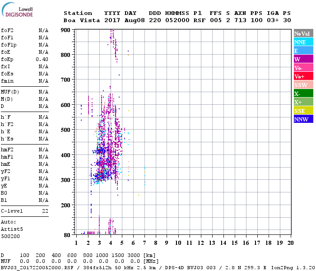
Task: Click the foEp value 0.40
Action: (x=42, y=60)
